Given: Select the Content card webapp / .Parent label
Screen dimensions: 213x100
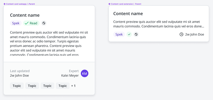Looking at the screenshot, I should tap(21, 4).
